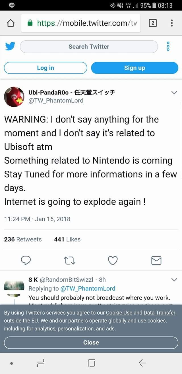Reply to the tweet via speech bubble
The width and height of the screenshot is (182, 374).
click(26, 260)
